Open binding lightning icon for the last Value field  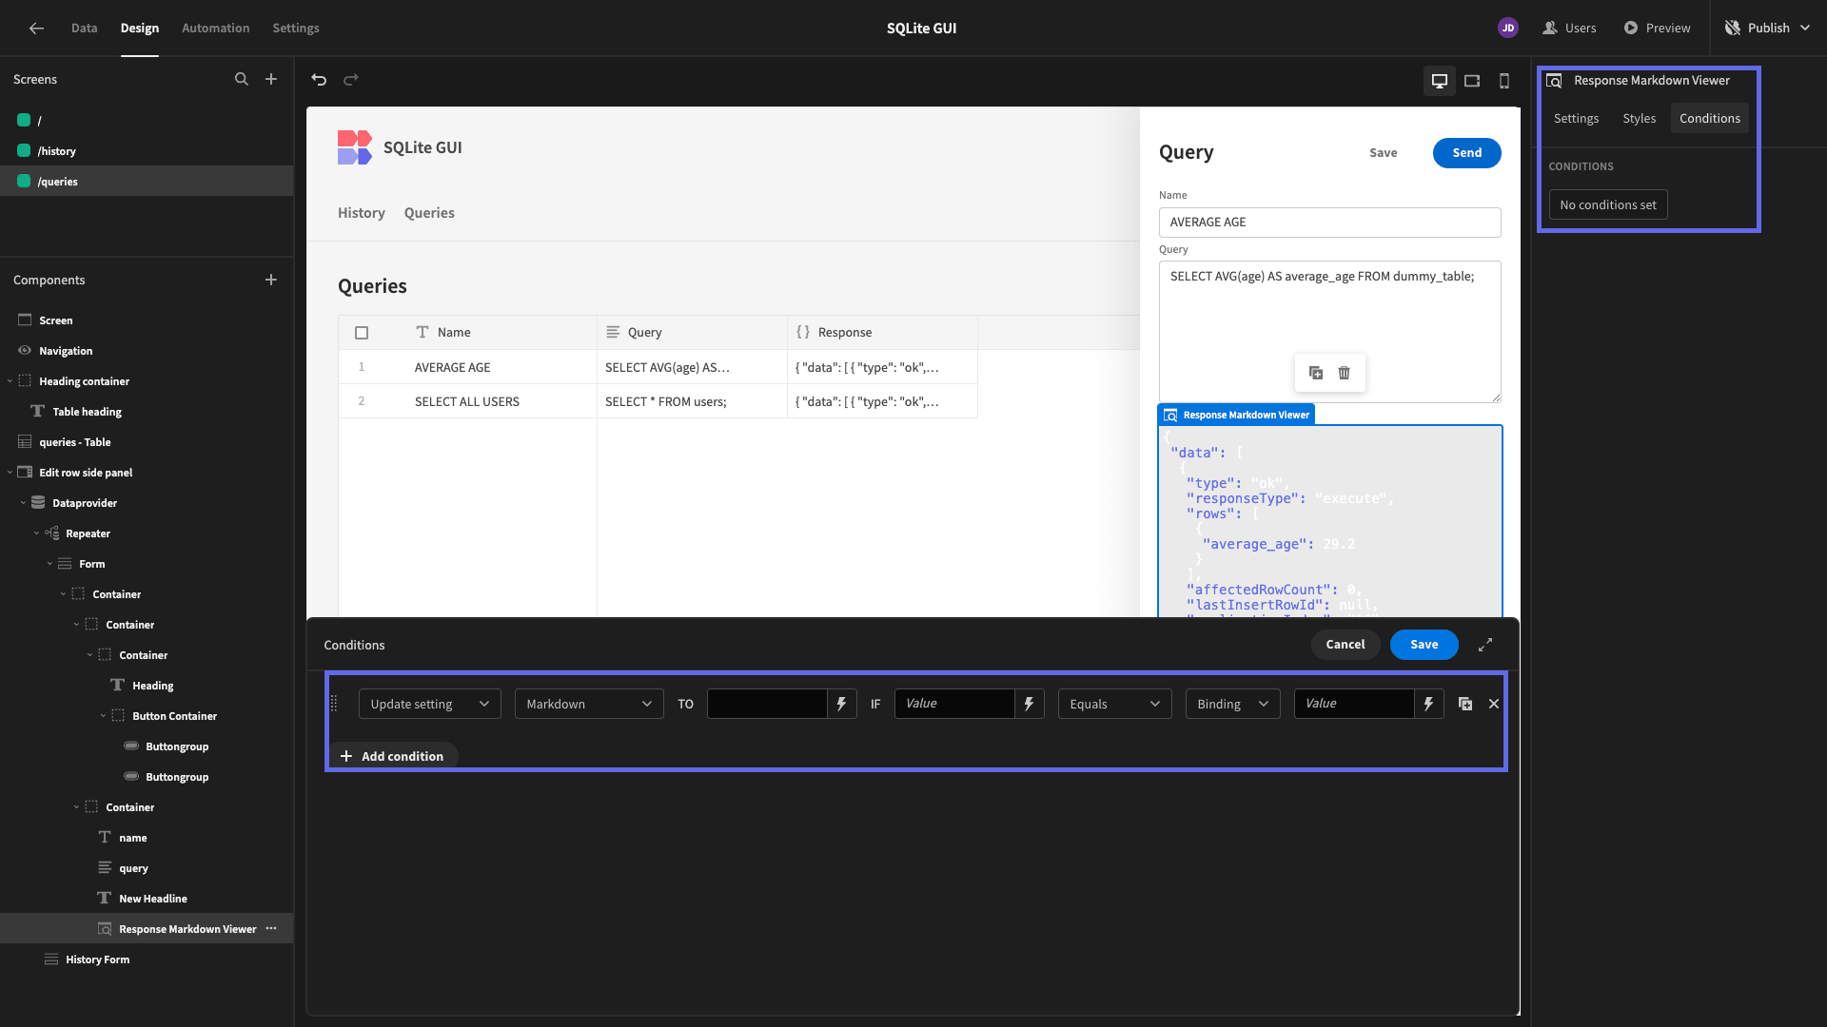[x=1428, y=704]
